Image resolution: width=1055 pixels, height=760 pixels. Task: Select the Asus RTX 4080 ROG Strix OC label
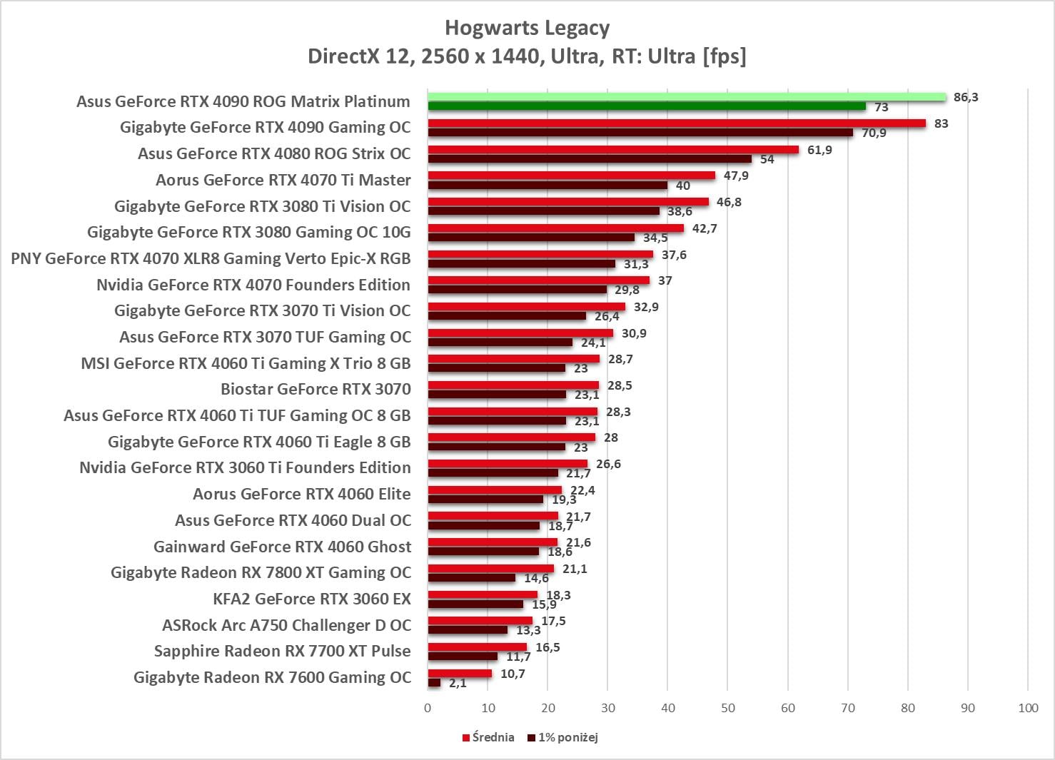(274, 153)
